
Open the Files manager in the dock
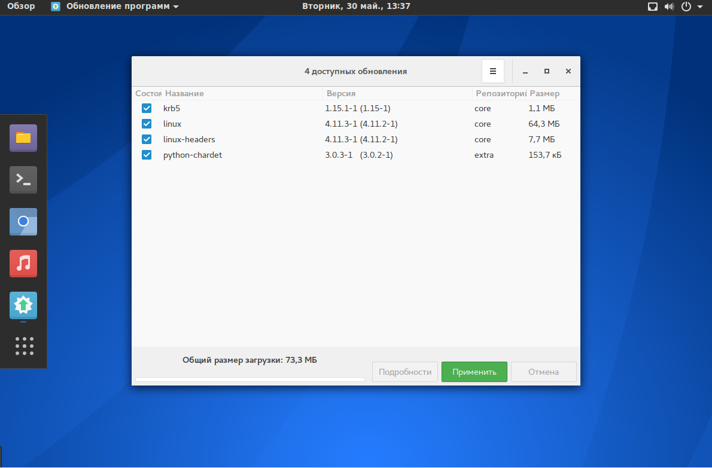[x=23, y=138]
